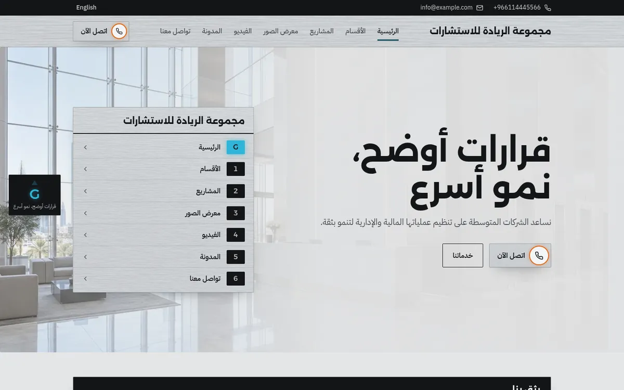
Task: Select المدونة label in the panel list
Action: click(211, 257)
